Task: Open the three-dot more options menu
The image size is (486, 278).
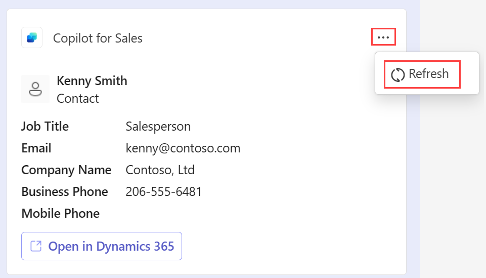Action: [383, 37]
